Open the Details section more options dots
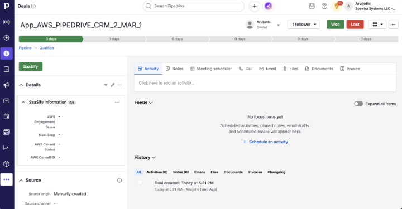402x209 pixels. click(x=119, y=85)
